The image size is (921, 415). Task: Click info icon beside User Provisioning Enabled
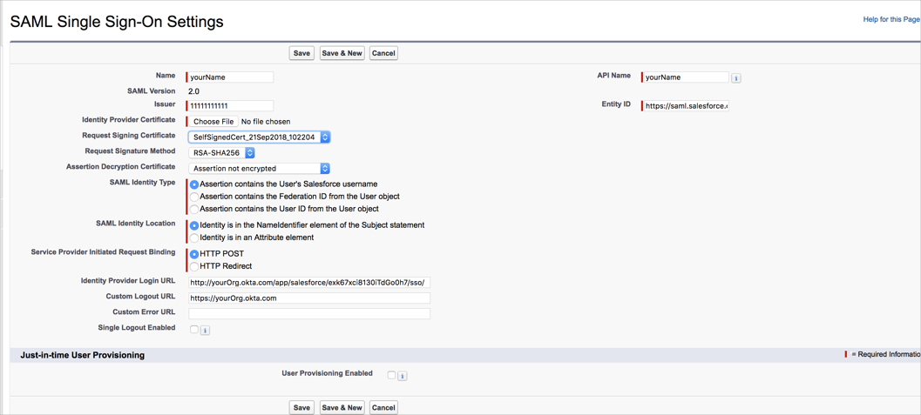tap(403, 377)
